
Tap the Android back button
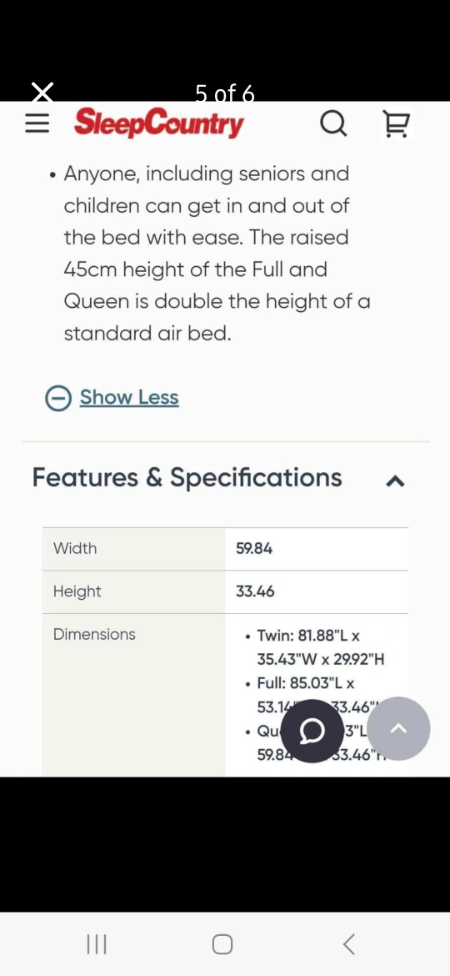coord(349,944)
